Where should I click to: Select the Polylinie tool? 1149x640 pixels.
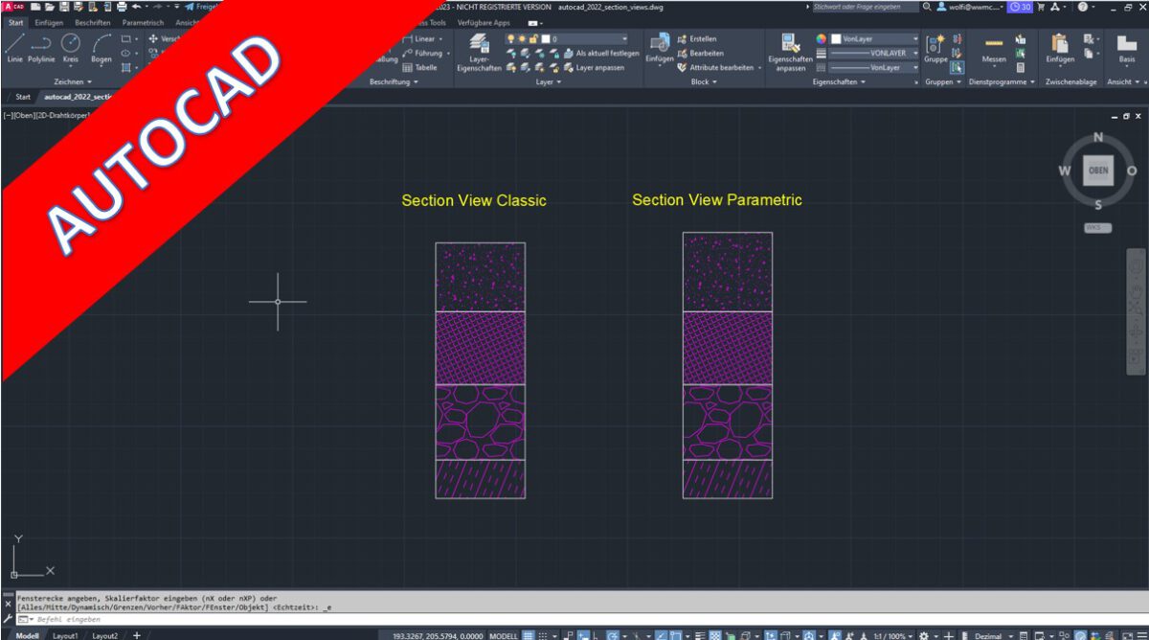[41, 46]
